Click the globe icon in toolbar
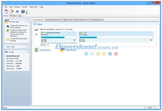The width and height of the screenshot is (162, 111). click(x=23, y=11)
